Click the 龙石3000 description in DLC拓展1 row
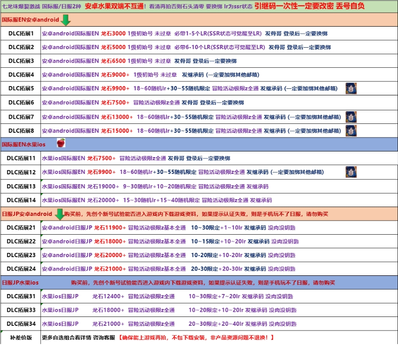This screenshot has height=345, width=398. coord(113,34)
